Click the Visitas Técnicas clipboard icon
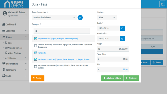 [x=6, y=53]
